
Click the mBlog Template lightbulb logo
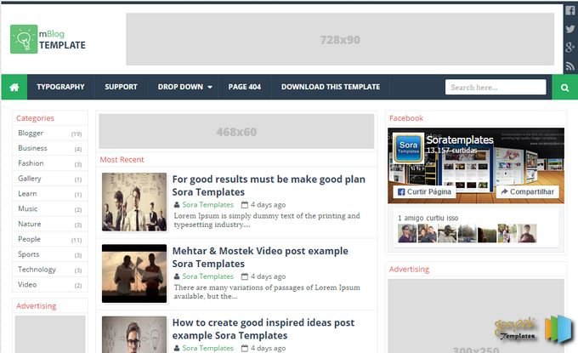coord(24,39)
